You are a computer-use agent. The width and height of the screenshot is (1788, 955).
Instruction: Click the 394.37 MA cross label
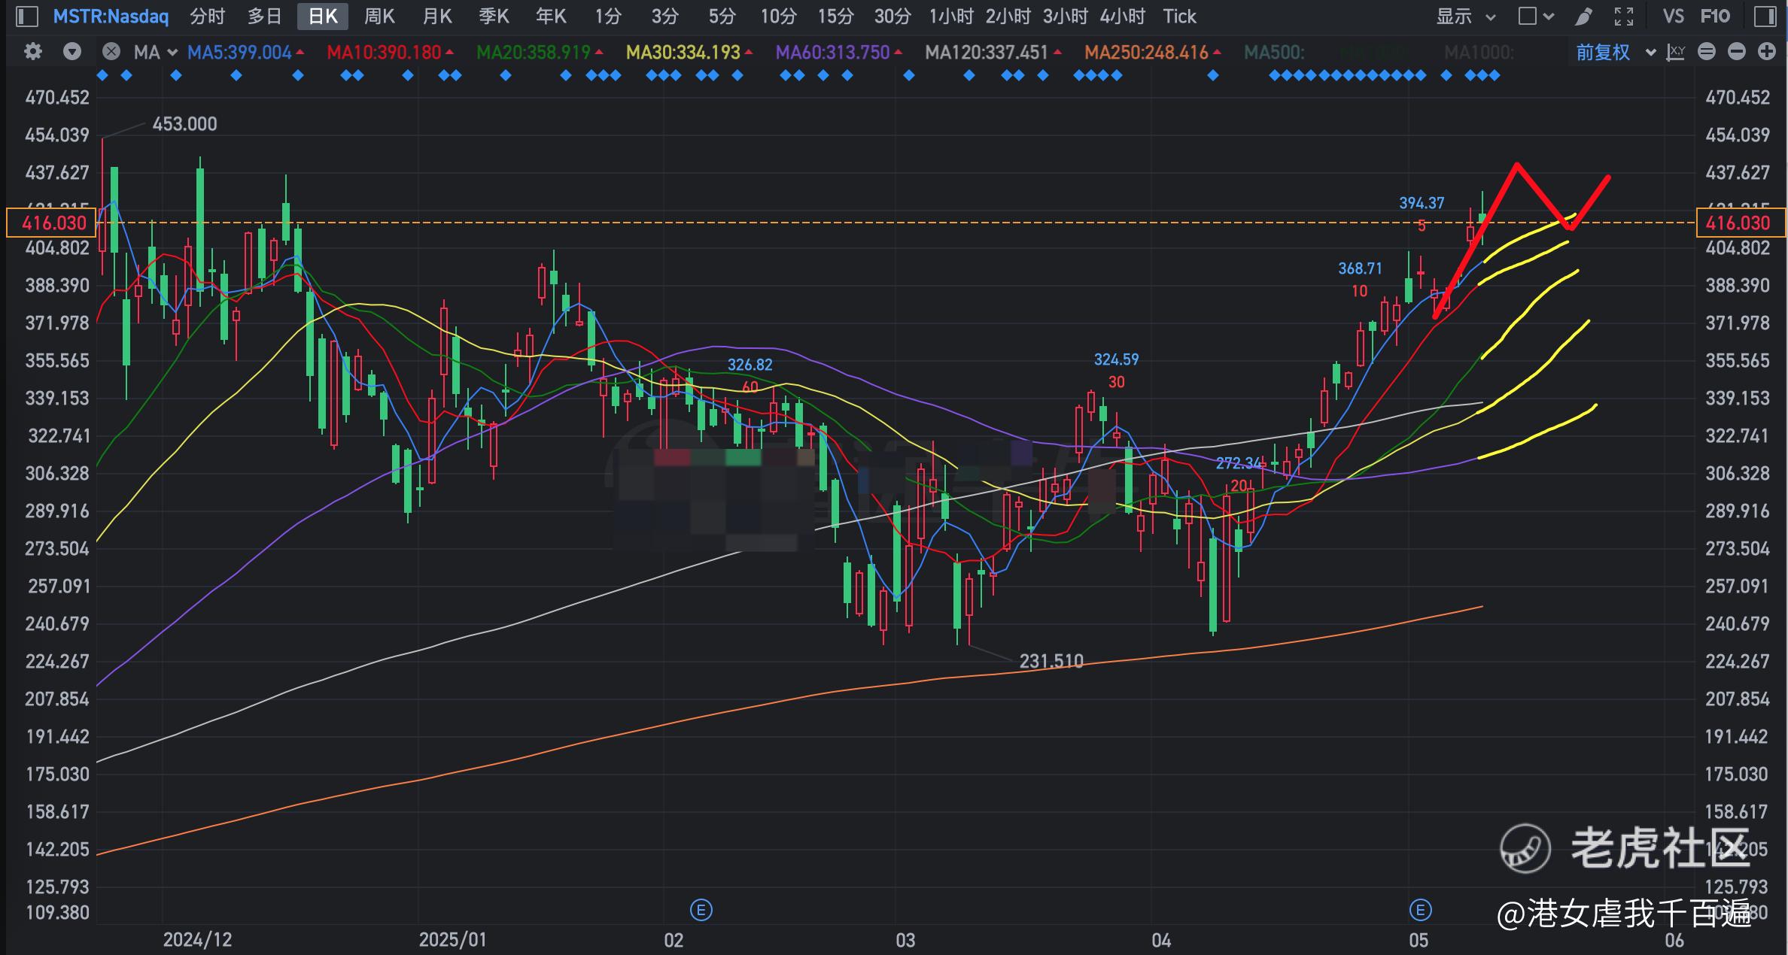[x=1422, y=203]
